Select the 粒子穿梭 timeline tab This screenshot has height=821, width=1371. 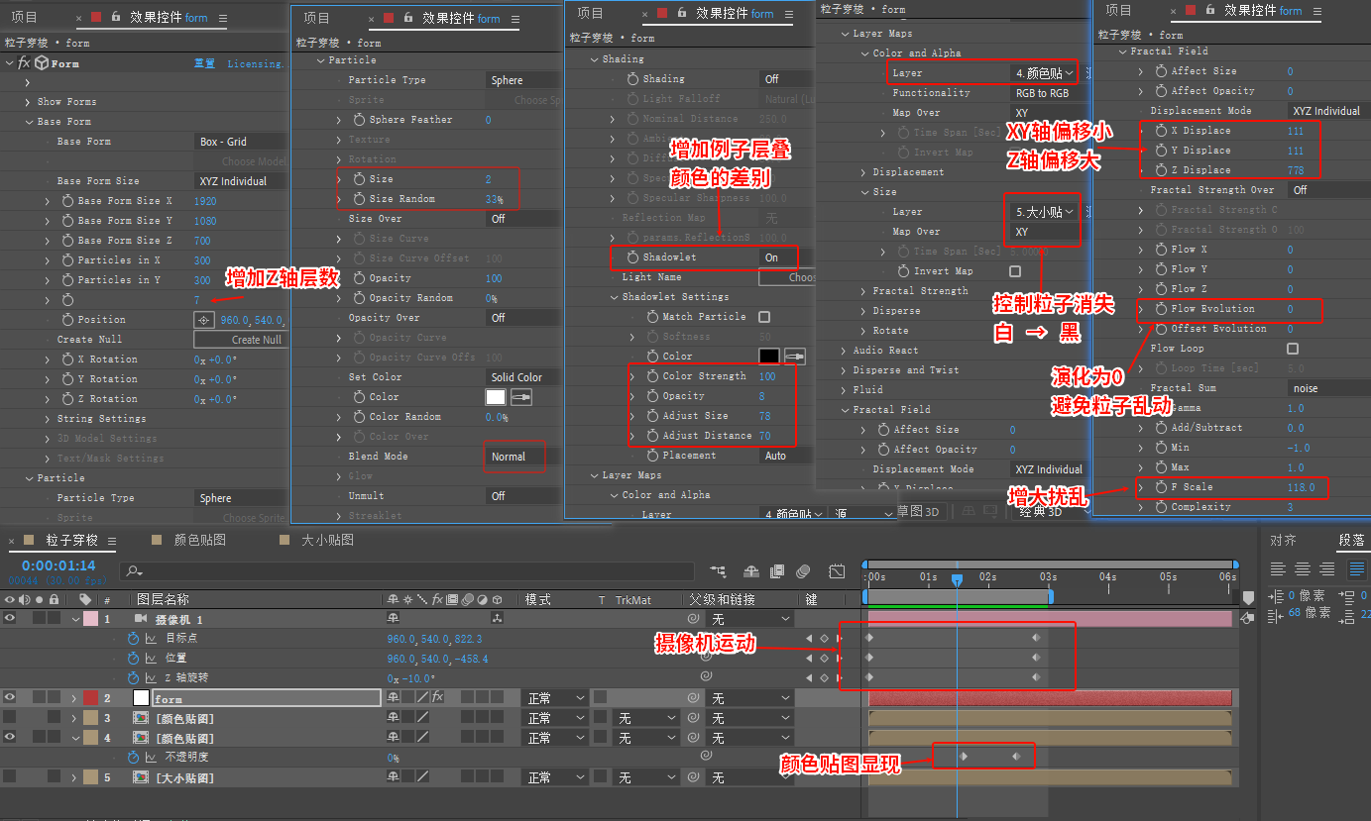click(71, 540)
